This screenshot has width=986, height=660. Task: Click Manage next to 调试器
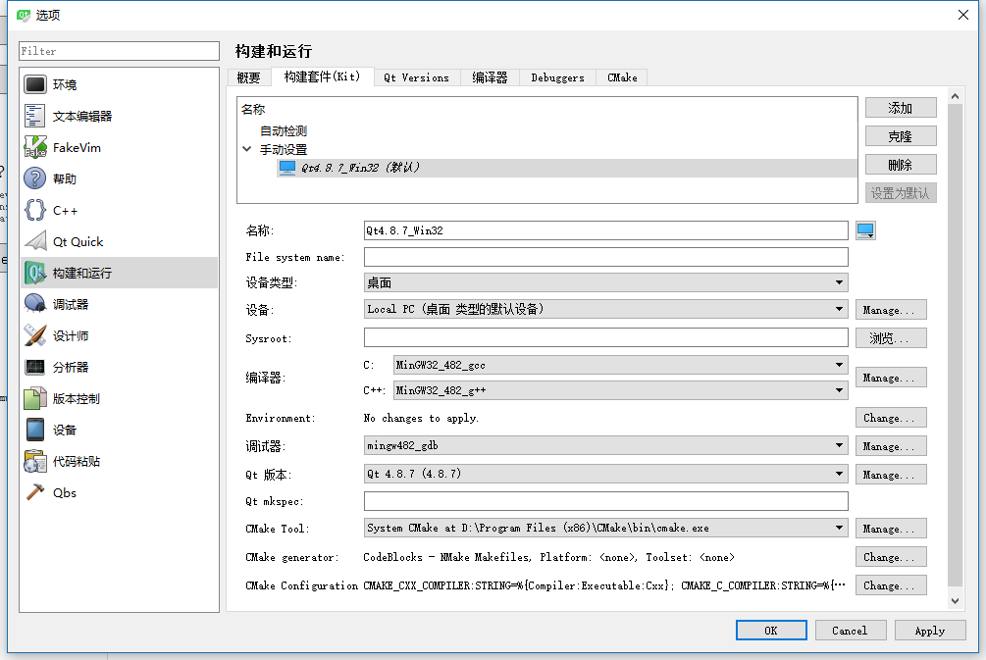(891, 446)
